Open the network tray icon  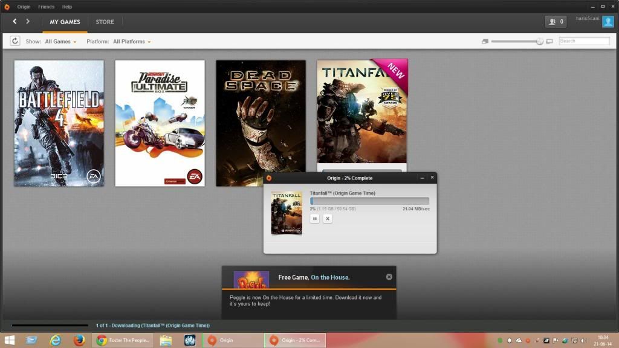(x=574, y=340)
